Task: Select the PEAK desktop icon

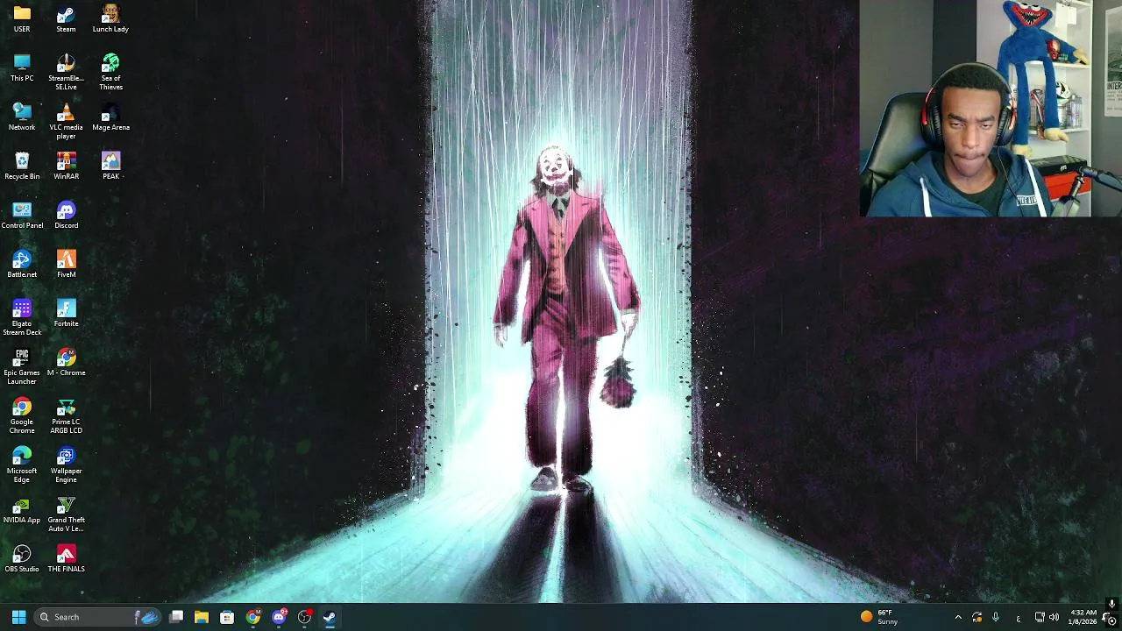Action: click(x=110, y=167)
